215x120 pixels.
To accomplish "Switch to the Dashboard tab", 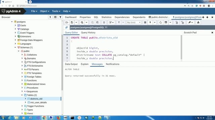I will (x=71, y=17).
